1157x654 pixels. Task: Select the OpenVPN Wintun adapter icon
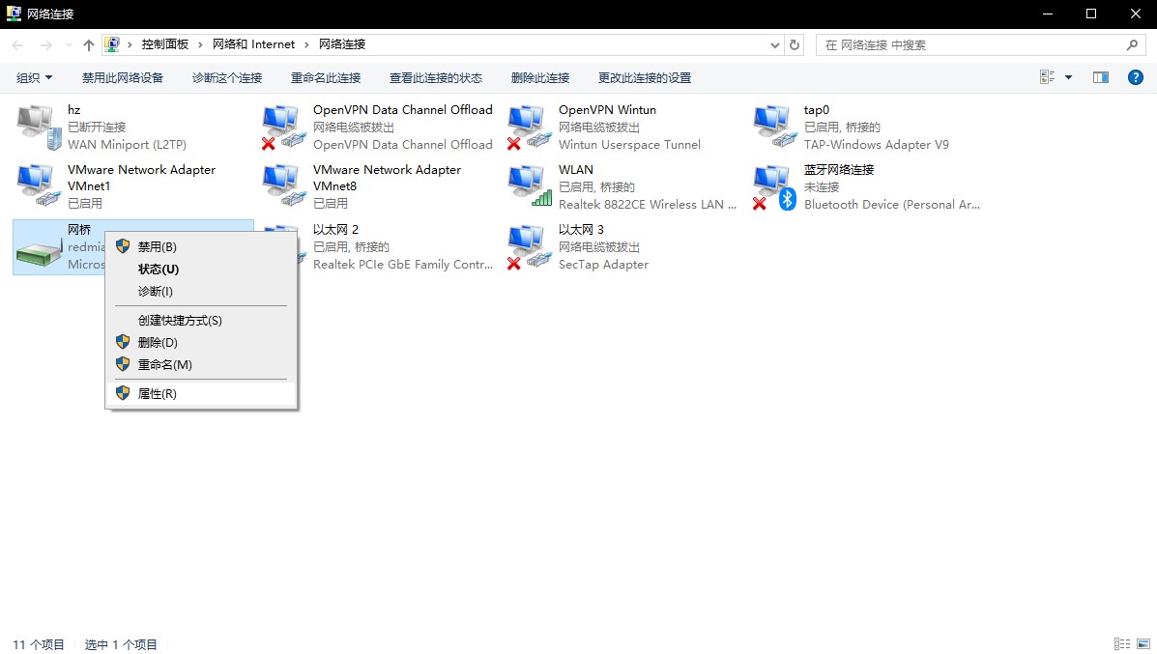click(x=528, y=127)
